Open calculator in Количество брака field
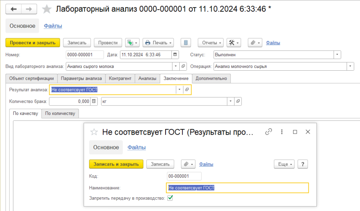This screenshot has height=211, width=360. click(x=94, y=101)
